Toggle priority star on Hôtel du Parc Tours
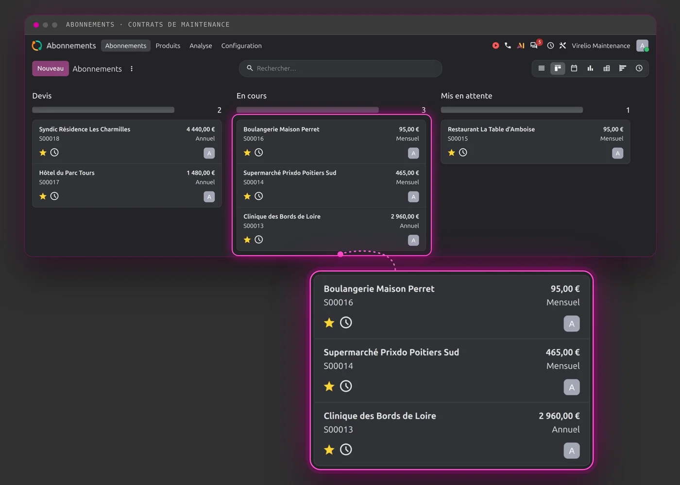This screenshot has height=485, width=680. click(x=43, y=196)
